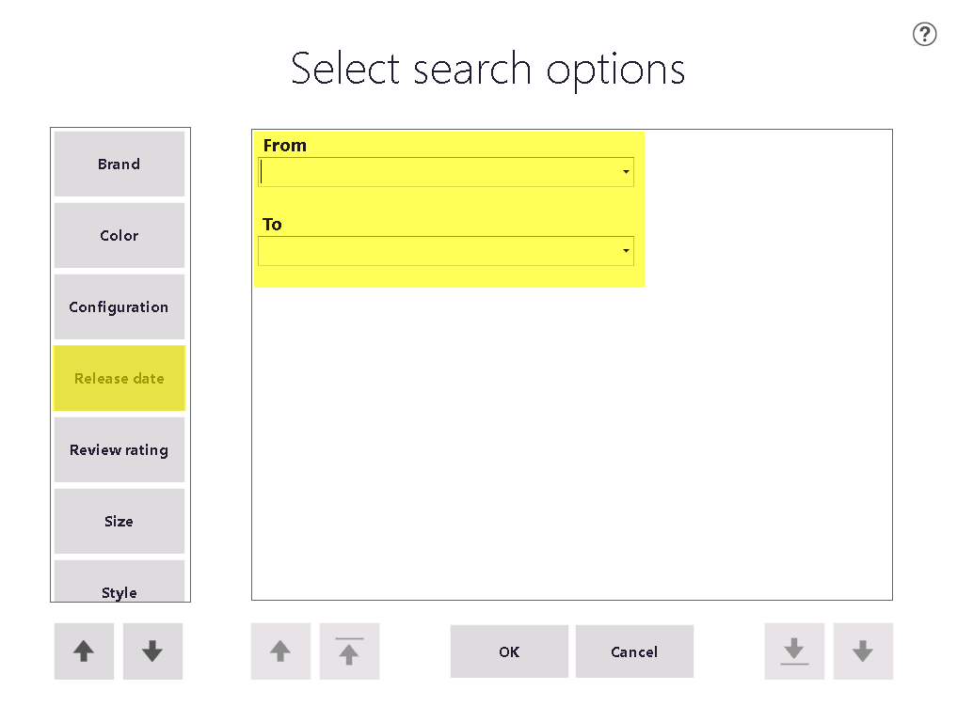Expand the To date dropdown arrow

pos(626,251)
